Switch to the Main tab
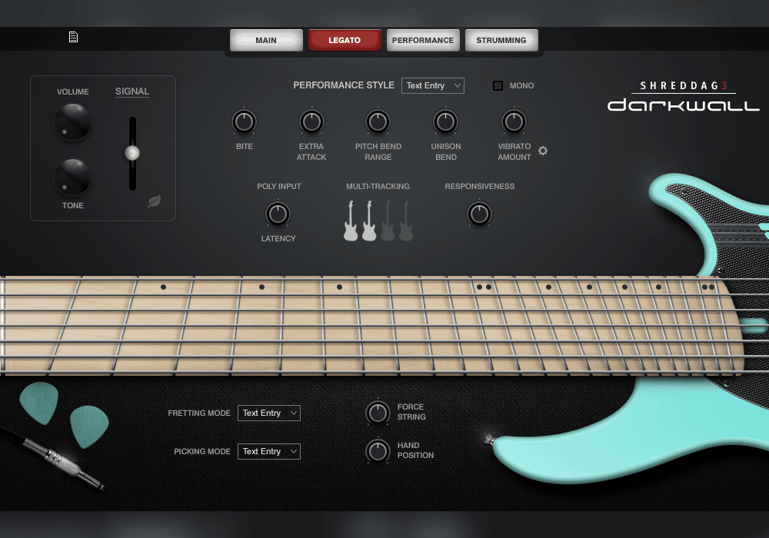Viewport: 769px width, 538px height. (x=266, y=40)
